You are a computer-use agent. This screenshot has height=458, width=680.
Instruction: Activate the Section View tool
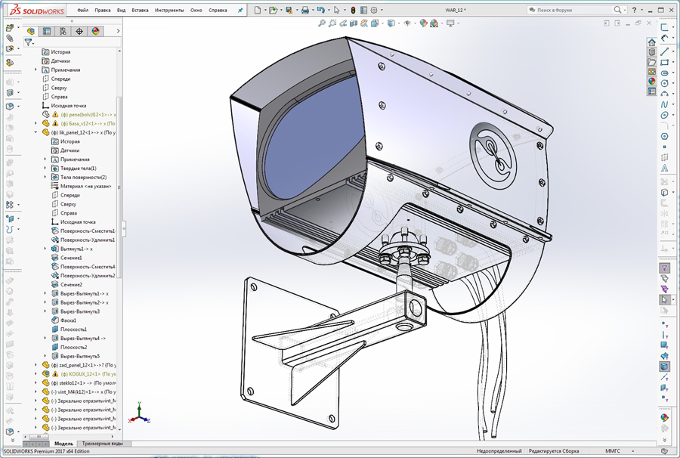point(353,23)
